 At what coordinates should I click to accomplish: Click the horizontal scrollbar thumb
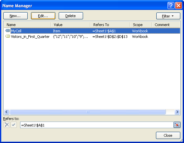pyautogui.click(x=88, y=112)
